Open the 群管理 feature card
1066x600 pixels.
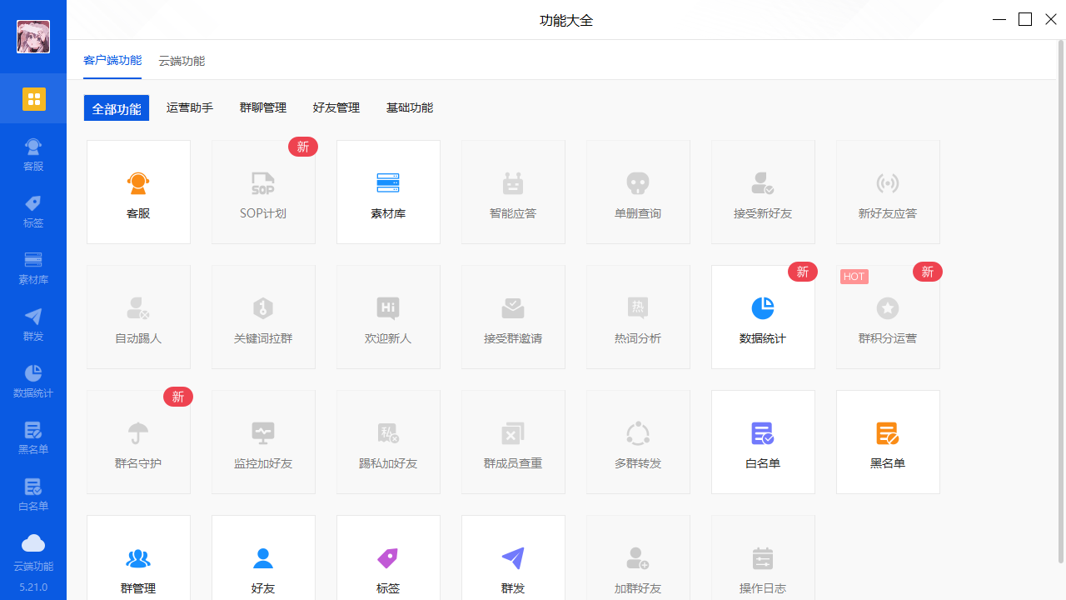pyautogui.click(x=138, y=557)
